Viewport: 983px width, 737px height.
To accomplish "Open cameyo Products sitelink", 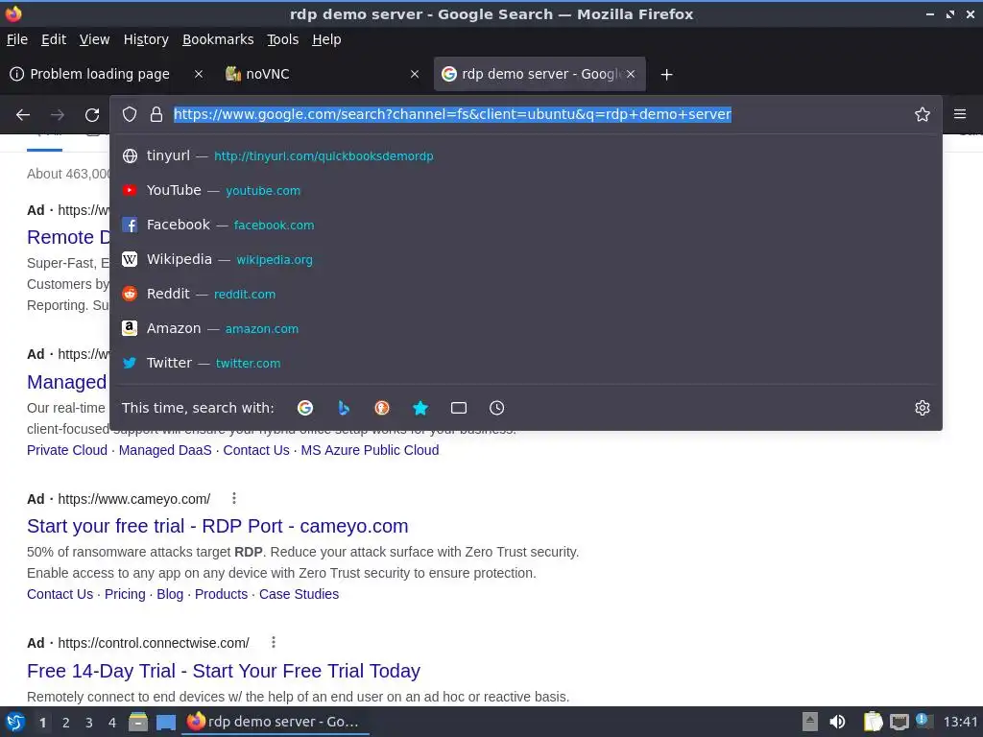I will click(x=222, y=594).
